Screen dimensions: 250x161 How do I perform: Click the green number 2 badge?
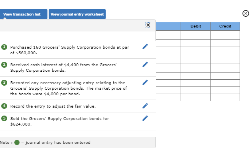click(x=4, y=64)
